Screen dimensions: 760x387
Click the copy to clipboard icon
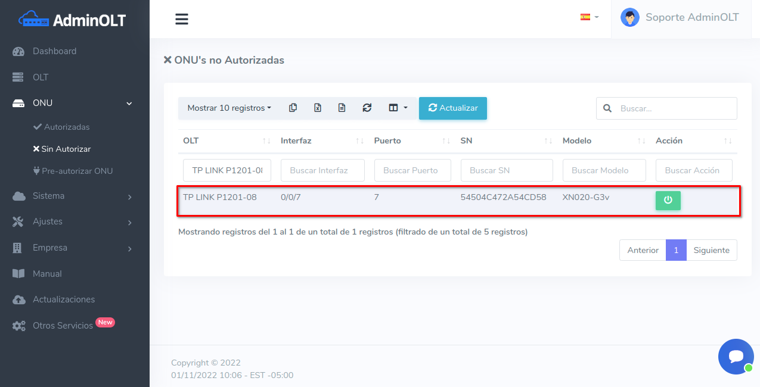[293, 108]
